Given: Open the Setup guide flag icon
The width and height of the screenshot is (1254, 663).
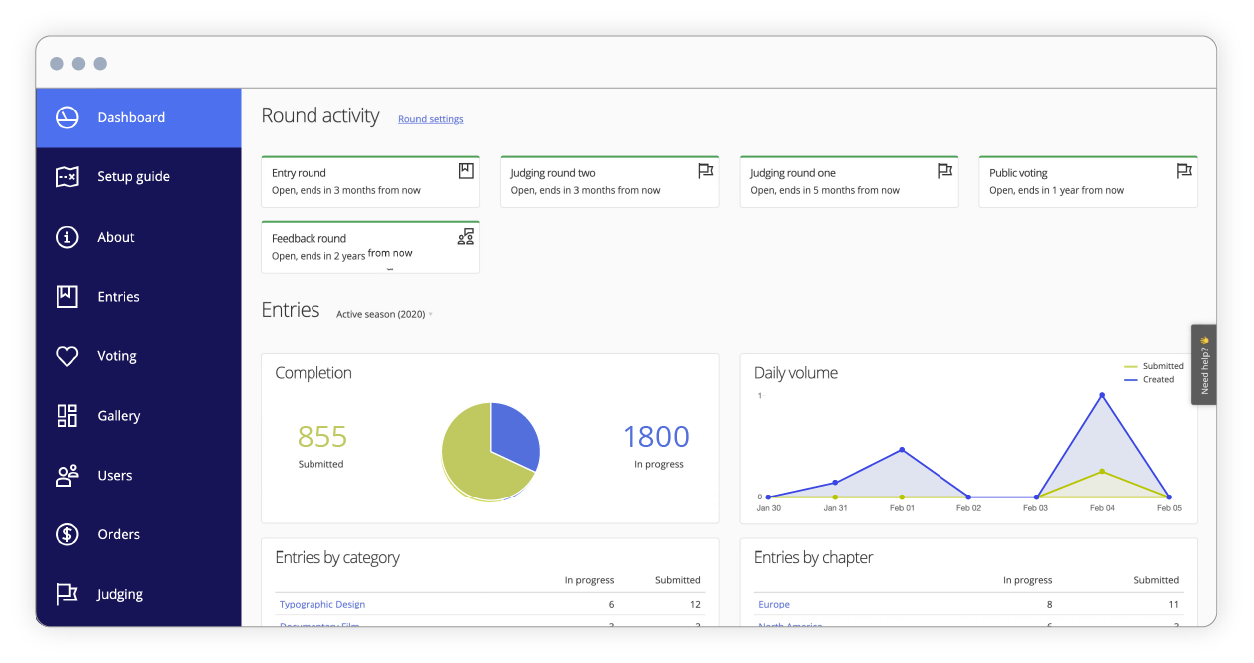Looking at the screenshot, I should [x=66, y=176].
